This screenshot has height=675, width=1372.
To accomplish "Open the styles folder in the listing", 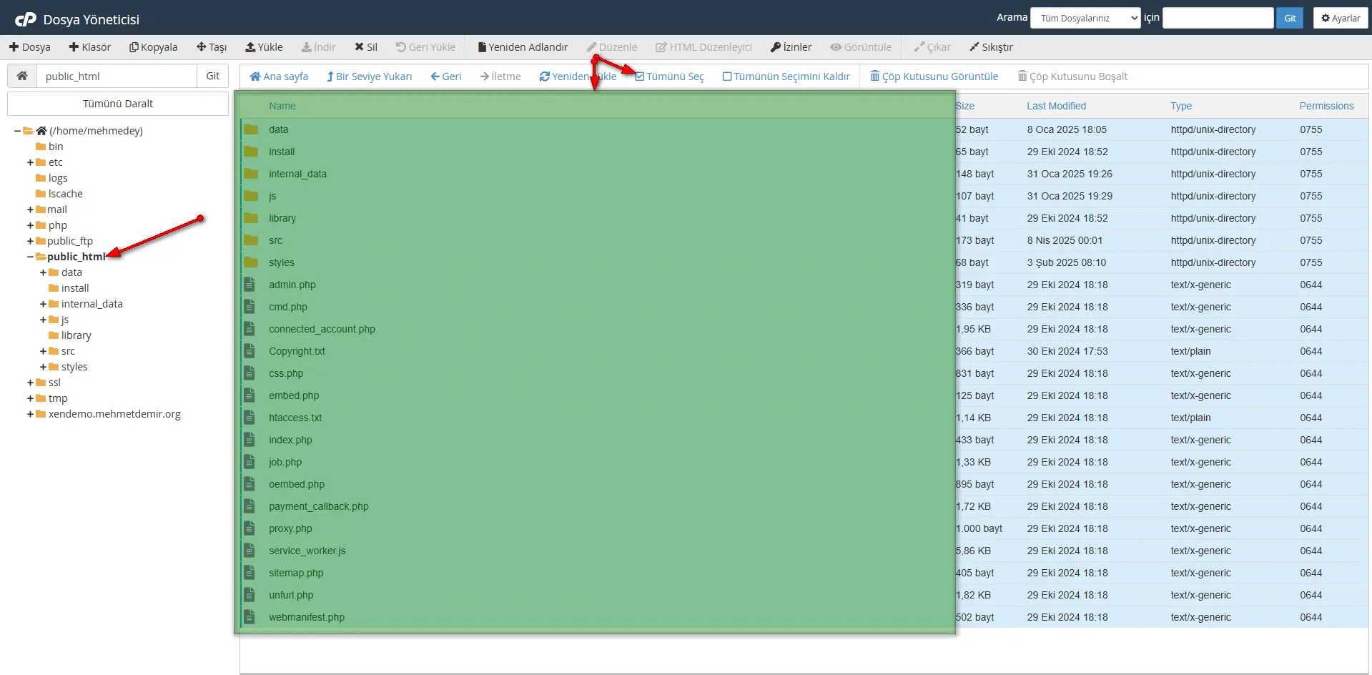I will click(x=282, y=262).
